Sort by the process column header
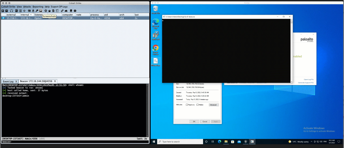 (96, 15)
